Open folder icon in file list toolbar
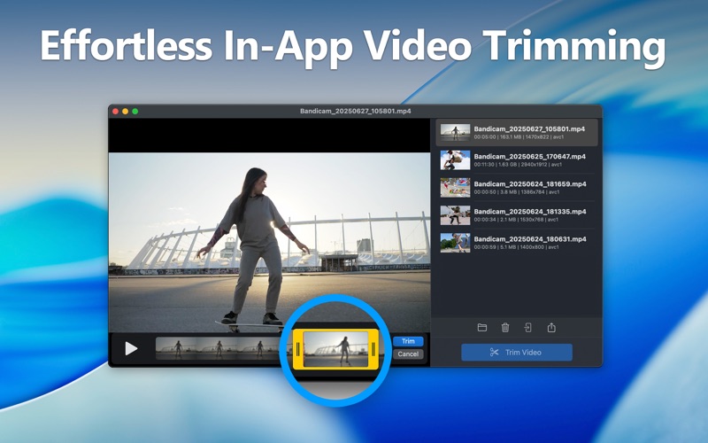 [x=482, y=327]
